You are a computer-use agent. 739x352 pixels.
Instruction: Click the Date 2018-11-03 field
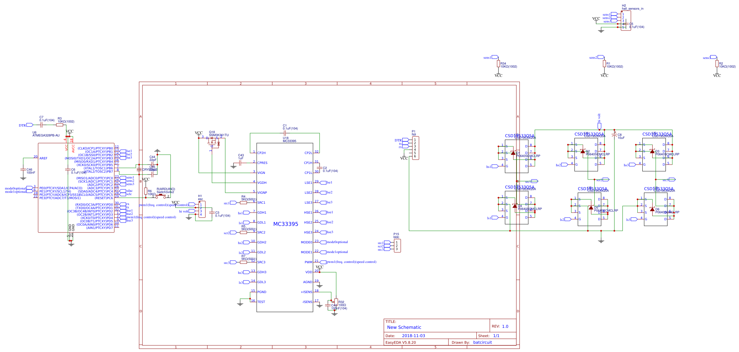(x=414, y=335)
